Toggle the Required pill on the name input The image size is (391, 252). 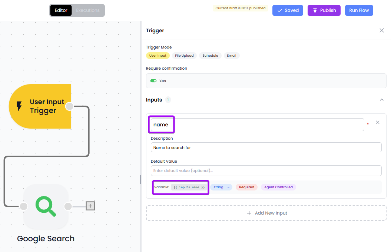coord(246,187)
